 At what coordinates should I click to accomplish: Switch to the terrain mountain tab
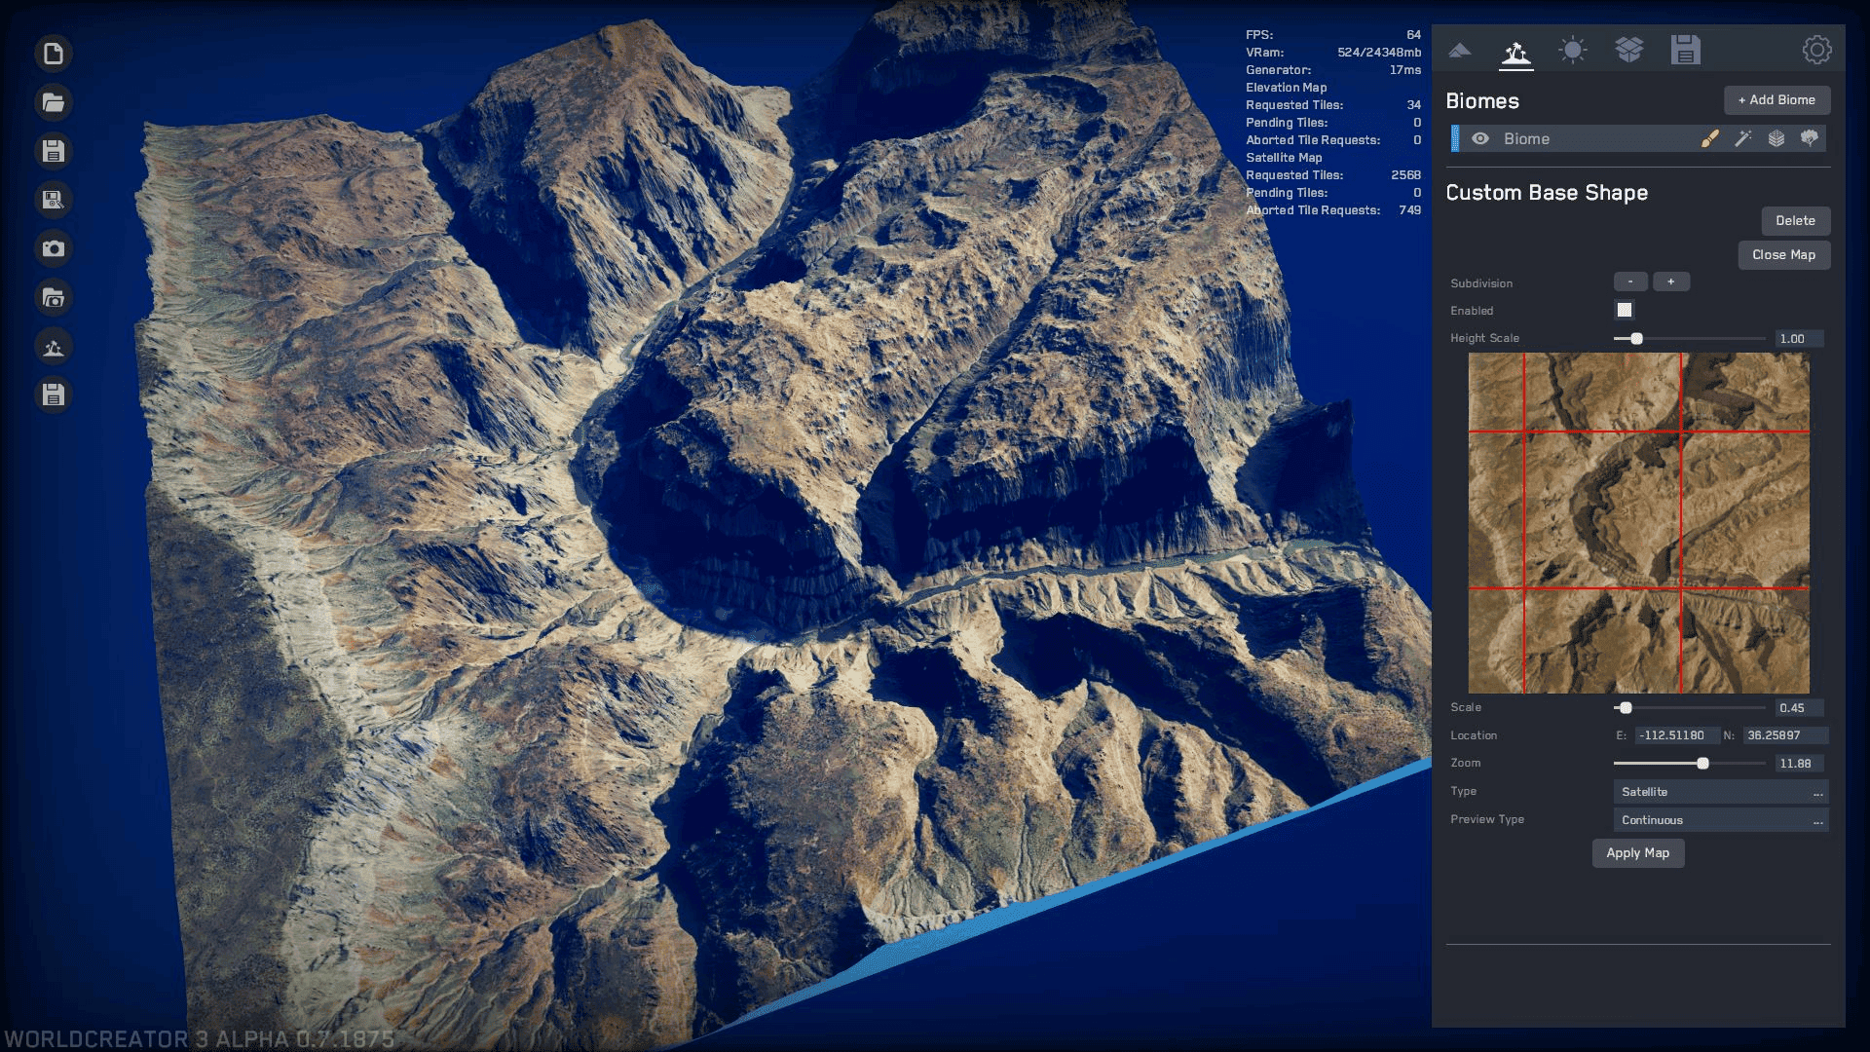tap(1458, 50)
